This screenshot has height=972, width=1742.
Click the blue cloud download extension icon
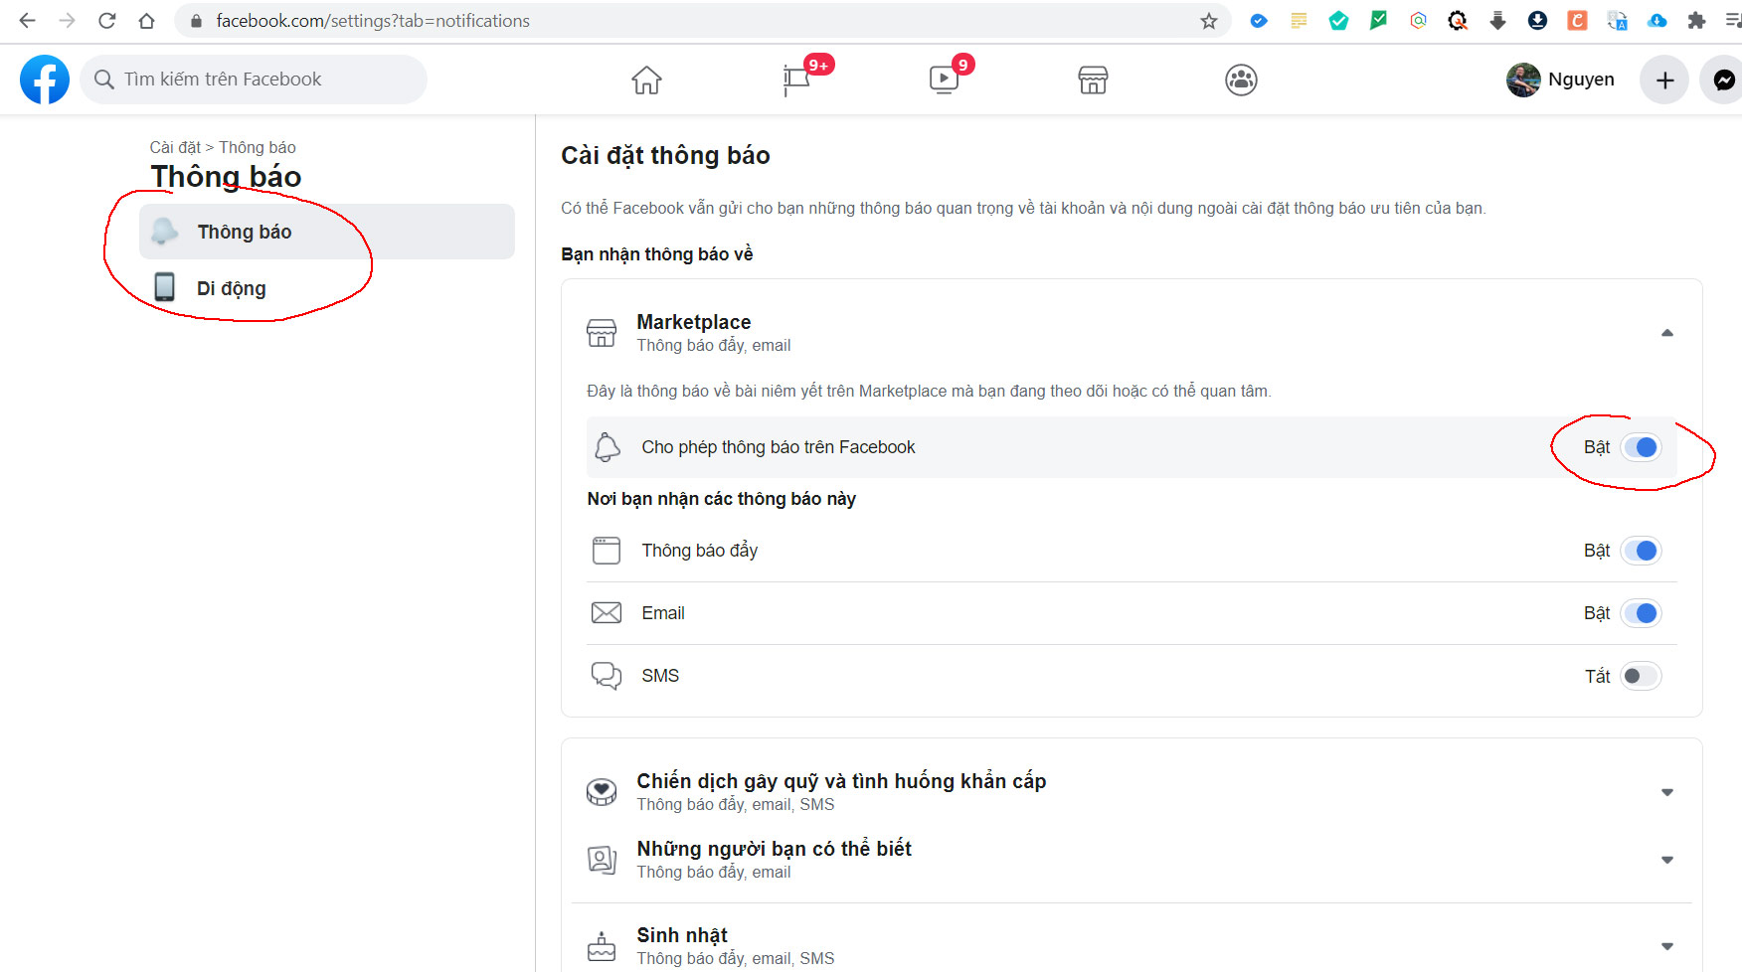[x=1656, y=21]
